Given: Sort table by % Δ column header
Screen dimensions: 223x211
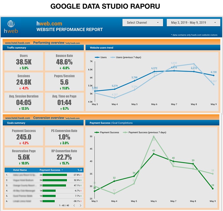Looking at the screenshot, I should 80,170.
